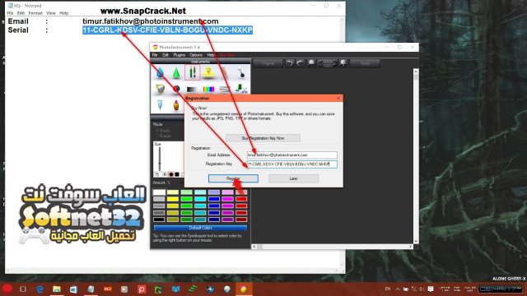Select the orange perfume bottle tool
Image resolution: width=527 pixels, height=296 pixels.
point(176,105)
